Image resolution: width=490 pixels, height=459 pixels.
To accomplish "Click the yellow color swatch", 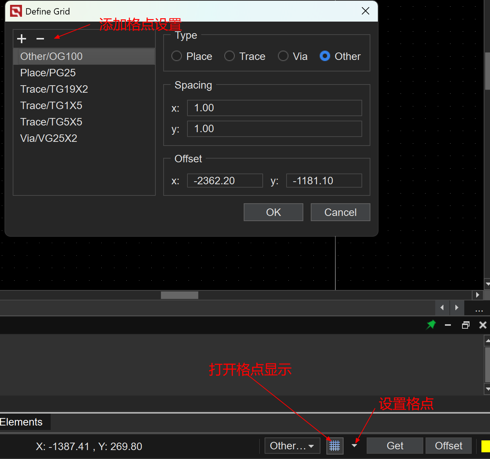I will click(x=485, y=446).
